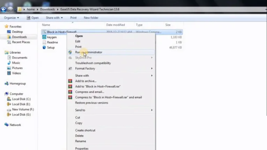Click the Libraries icon

[x=7, y=52]
